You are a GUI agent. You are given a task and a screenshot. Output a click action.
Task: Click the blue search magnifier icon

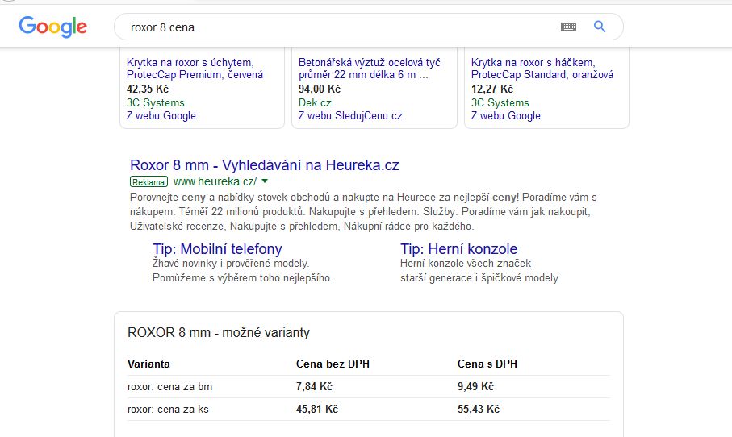600,27
